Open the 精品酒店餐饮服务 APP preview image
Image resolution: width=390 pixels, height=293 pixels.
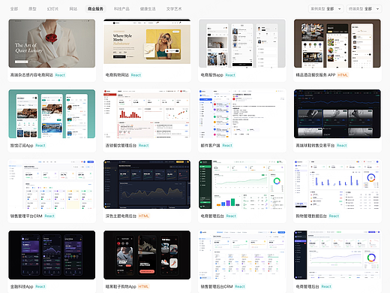(337, 44)
